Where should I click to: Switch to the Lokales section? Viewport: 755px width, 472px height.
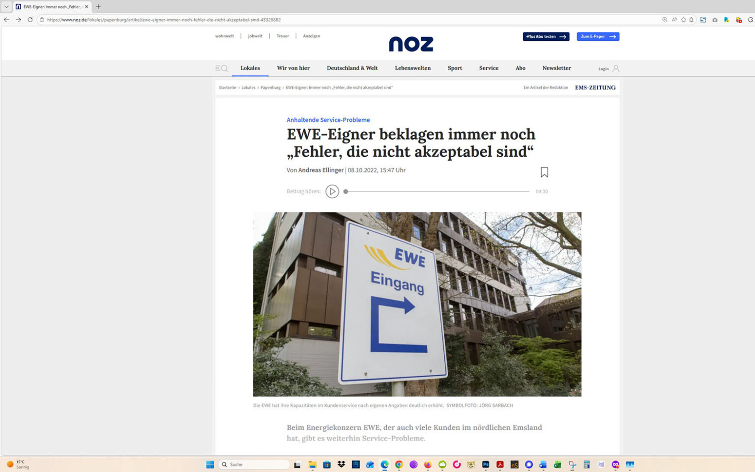[x=250, y=68]
